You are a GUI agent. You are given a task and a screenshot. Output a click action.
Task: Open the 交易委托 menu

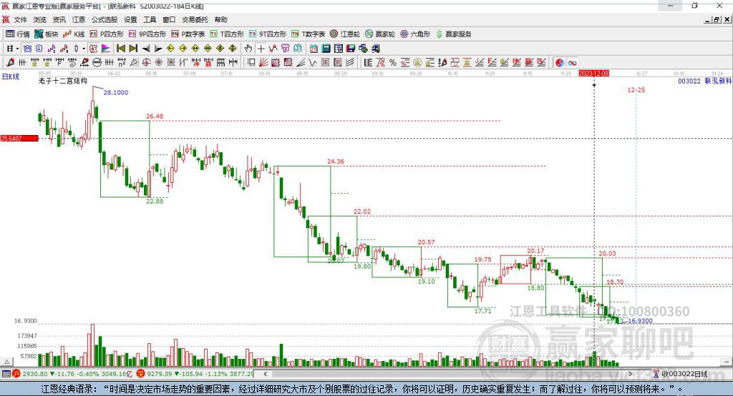pos(195,19)
